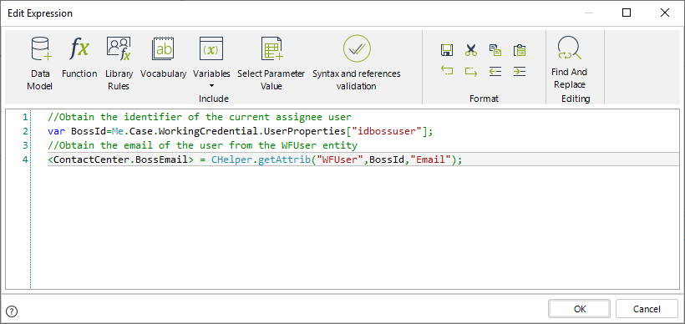This screenshot has height=324, width=685.
Task: Run Syntax and references validation
Action: coord(357,63)
